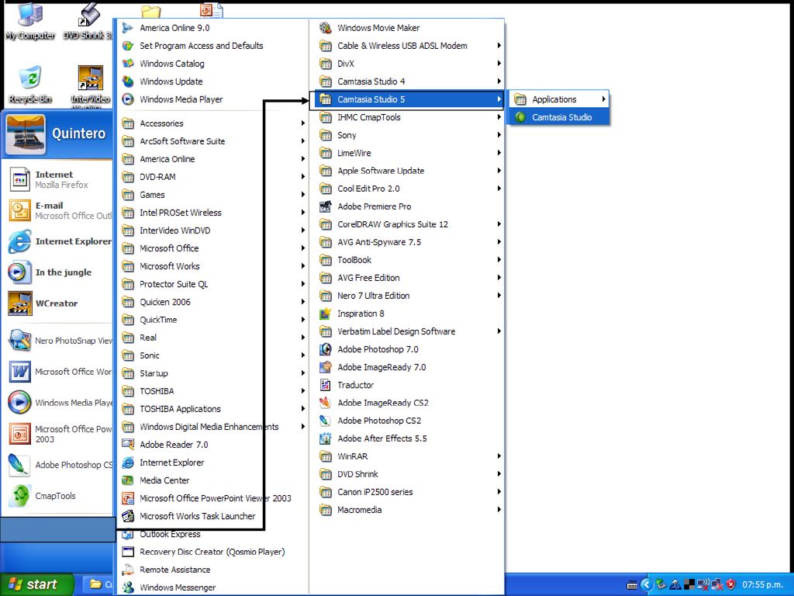Click the My Computer desktop icon
Screen dimensions: 794x596
[x=30, y=14]
